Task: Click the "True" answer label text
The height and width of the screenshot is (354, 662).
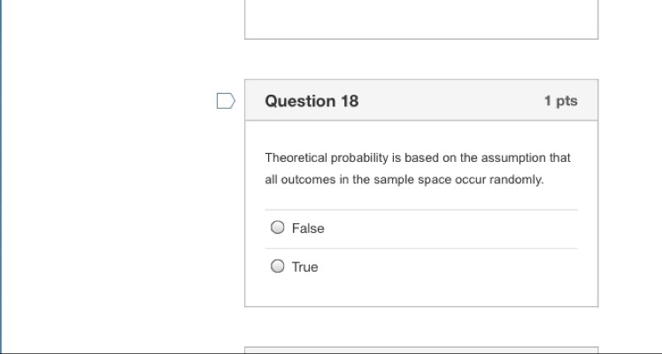Action: [x=304, y=267]
